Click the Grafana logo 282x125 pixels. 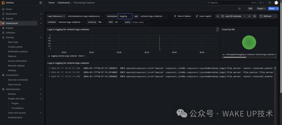click(3, 3)
